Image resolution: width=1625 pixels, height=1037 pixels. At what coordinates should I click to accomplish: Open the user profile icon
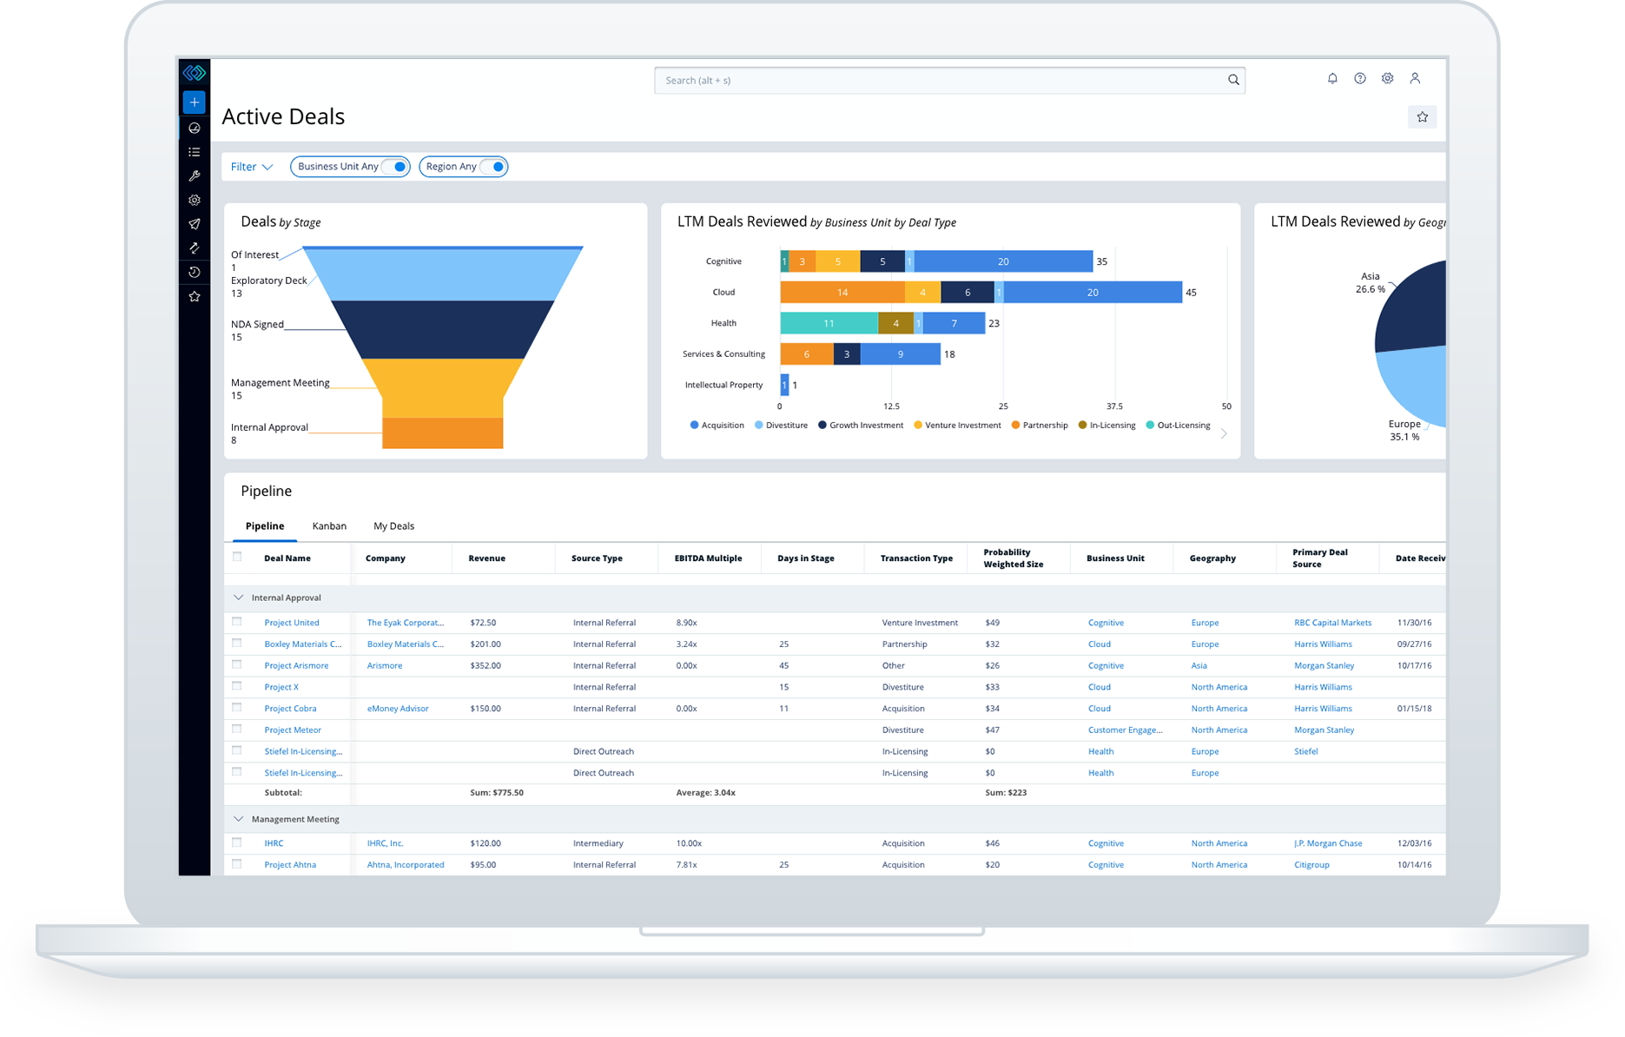tap(1415, 79)
